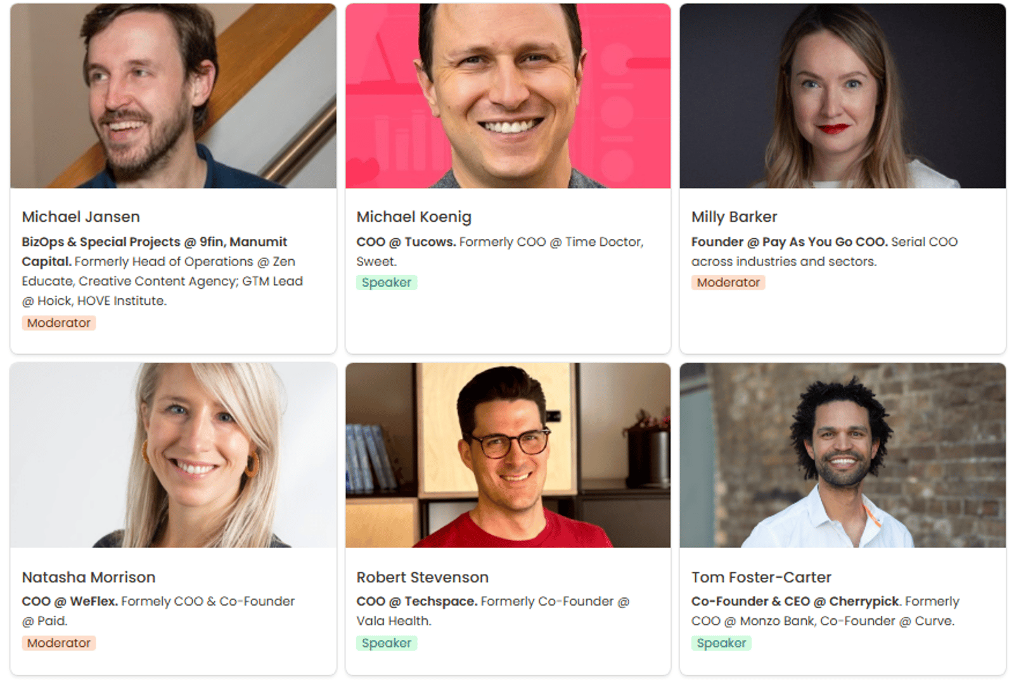Viewport: 1014px width, 683px height.
Task: Select Moderator badge on Milly Barker card
Action: click(x=728, y=283)
